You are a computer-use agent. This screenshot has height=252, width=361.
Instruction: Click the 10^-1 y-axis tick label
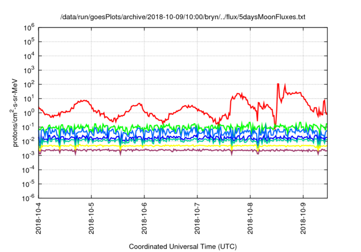[28, 127]
